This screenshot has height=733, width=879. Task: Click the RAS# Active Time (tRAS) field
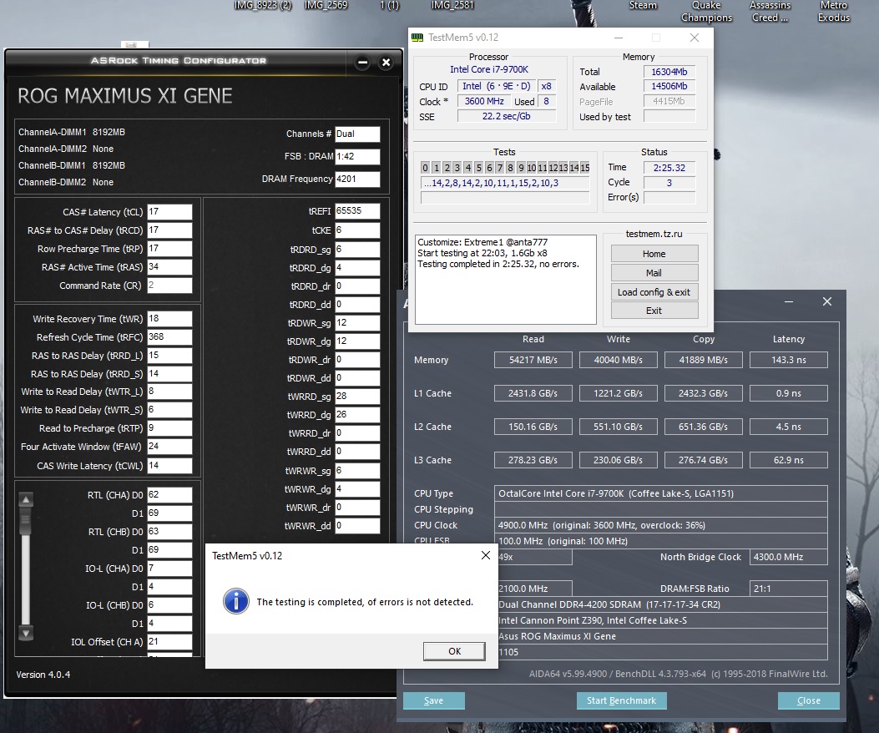pos(169,267)
